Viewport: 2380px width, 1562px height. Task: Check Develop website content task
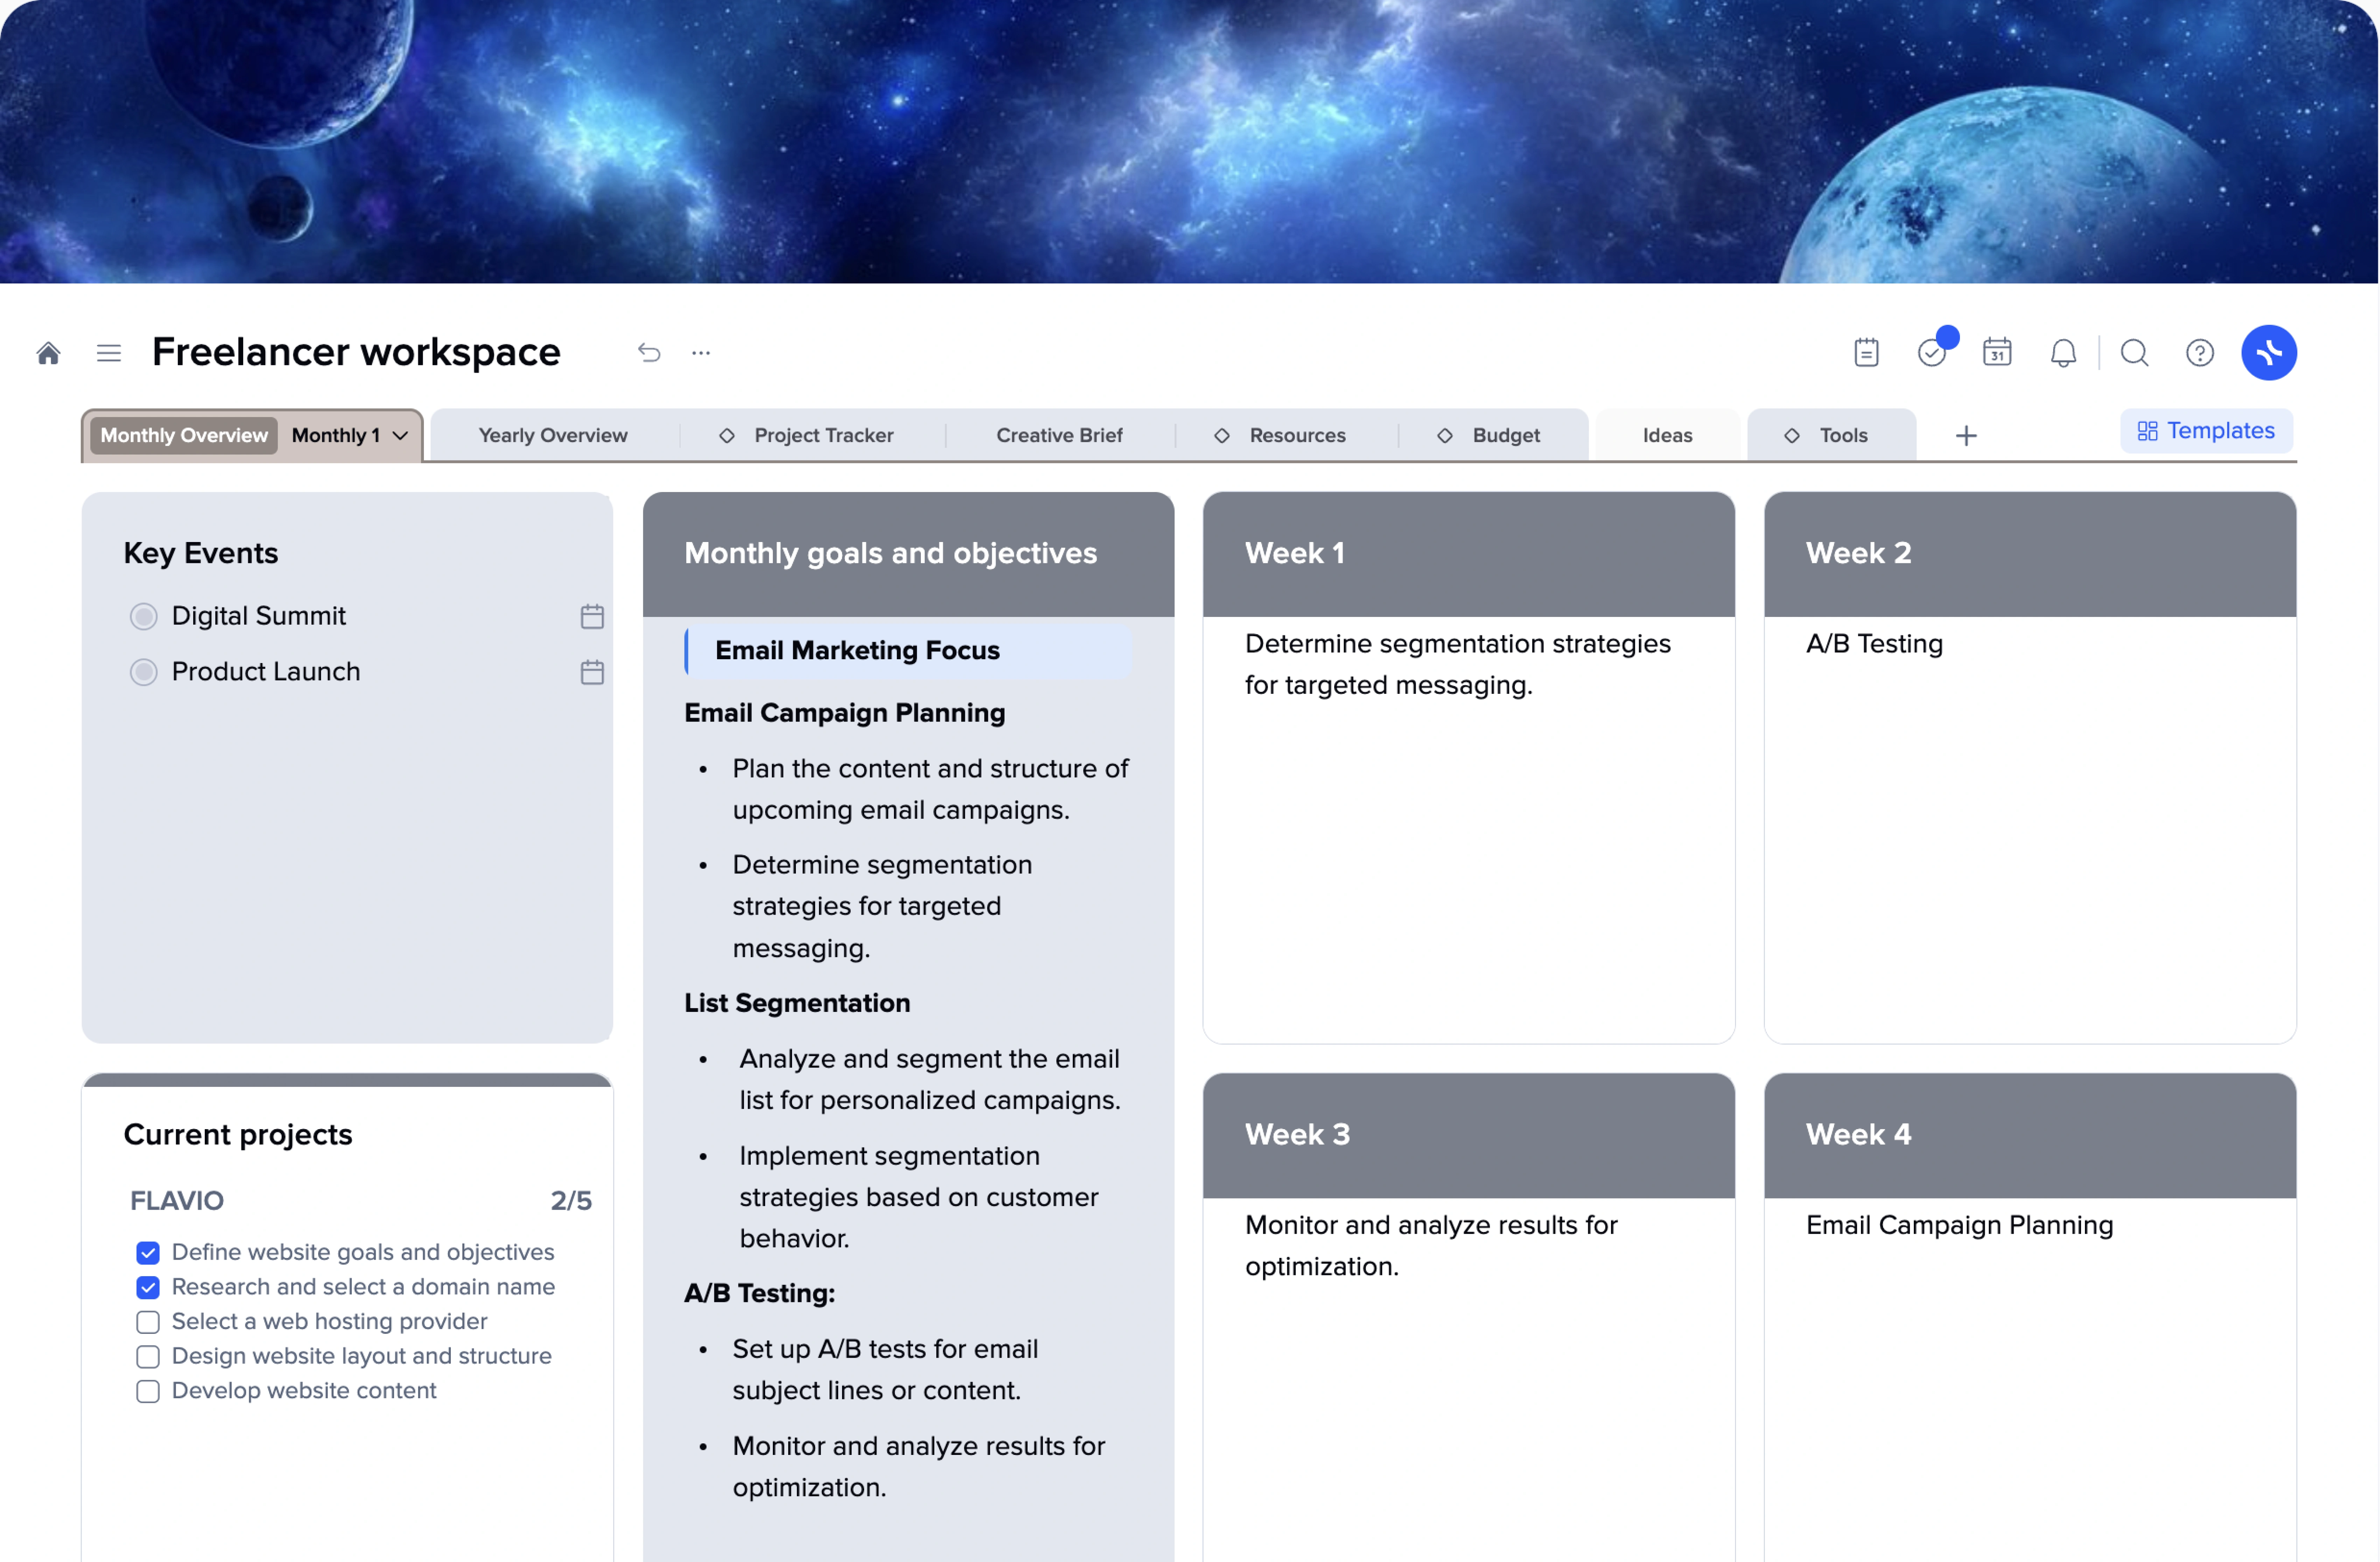pyautogui.click(x=148, y=1391)
